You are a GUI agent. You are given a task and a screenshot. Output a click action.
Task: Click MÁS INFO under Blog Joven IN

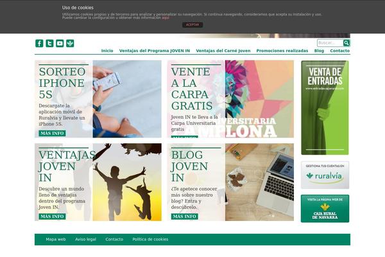184,217
